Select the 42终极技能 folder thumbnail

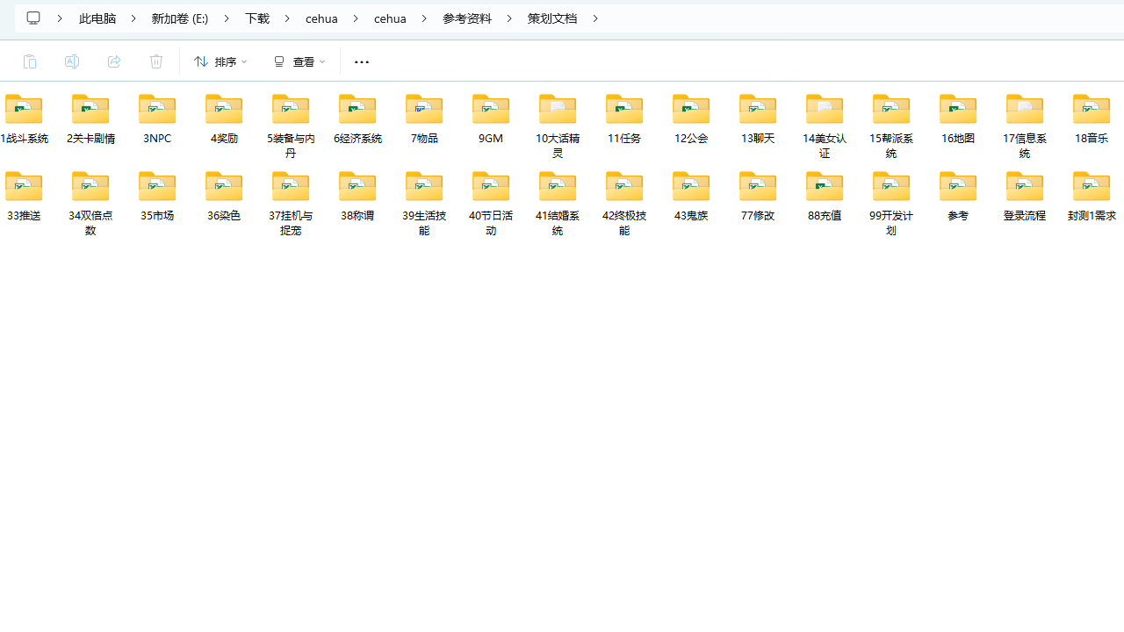click(x=623, y=185)
